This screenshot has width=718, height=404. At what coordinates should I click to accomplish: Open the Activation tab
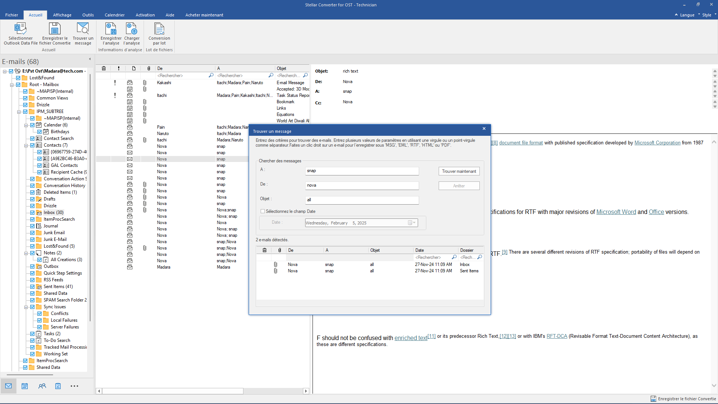tap(145, 15)
